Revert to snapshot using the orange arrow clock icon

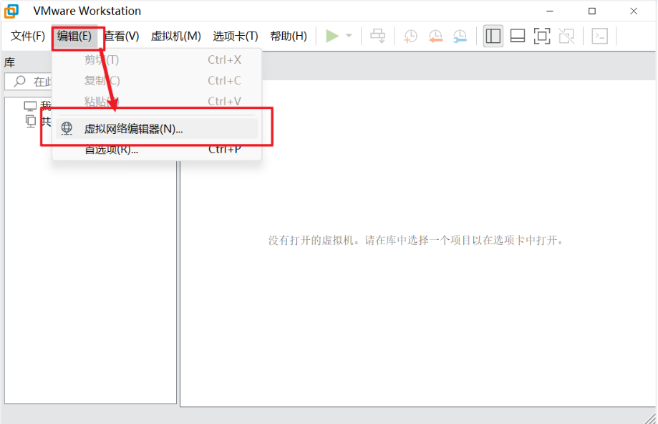pyautogui.click(x=435, y=36)
